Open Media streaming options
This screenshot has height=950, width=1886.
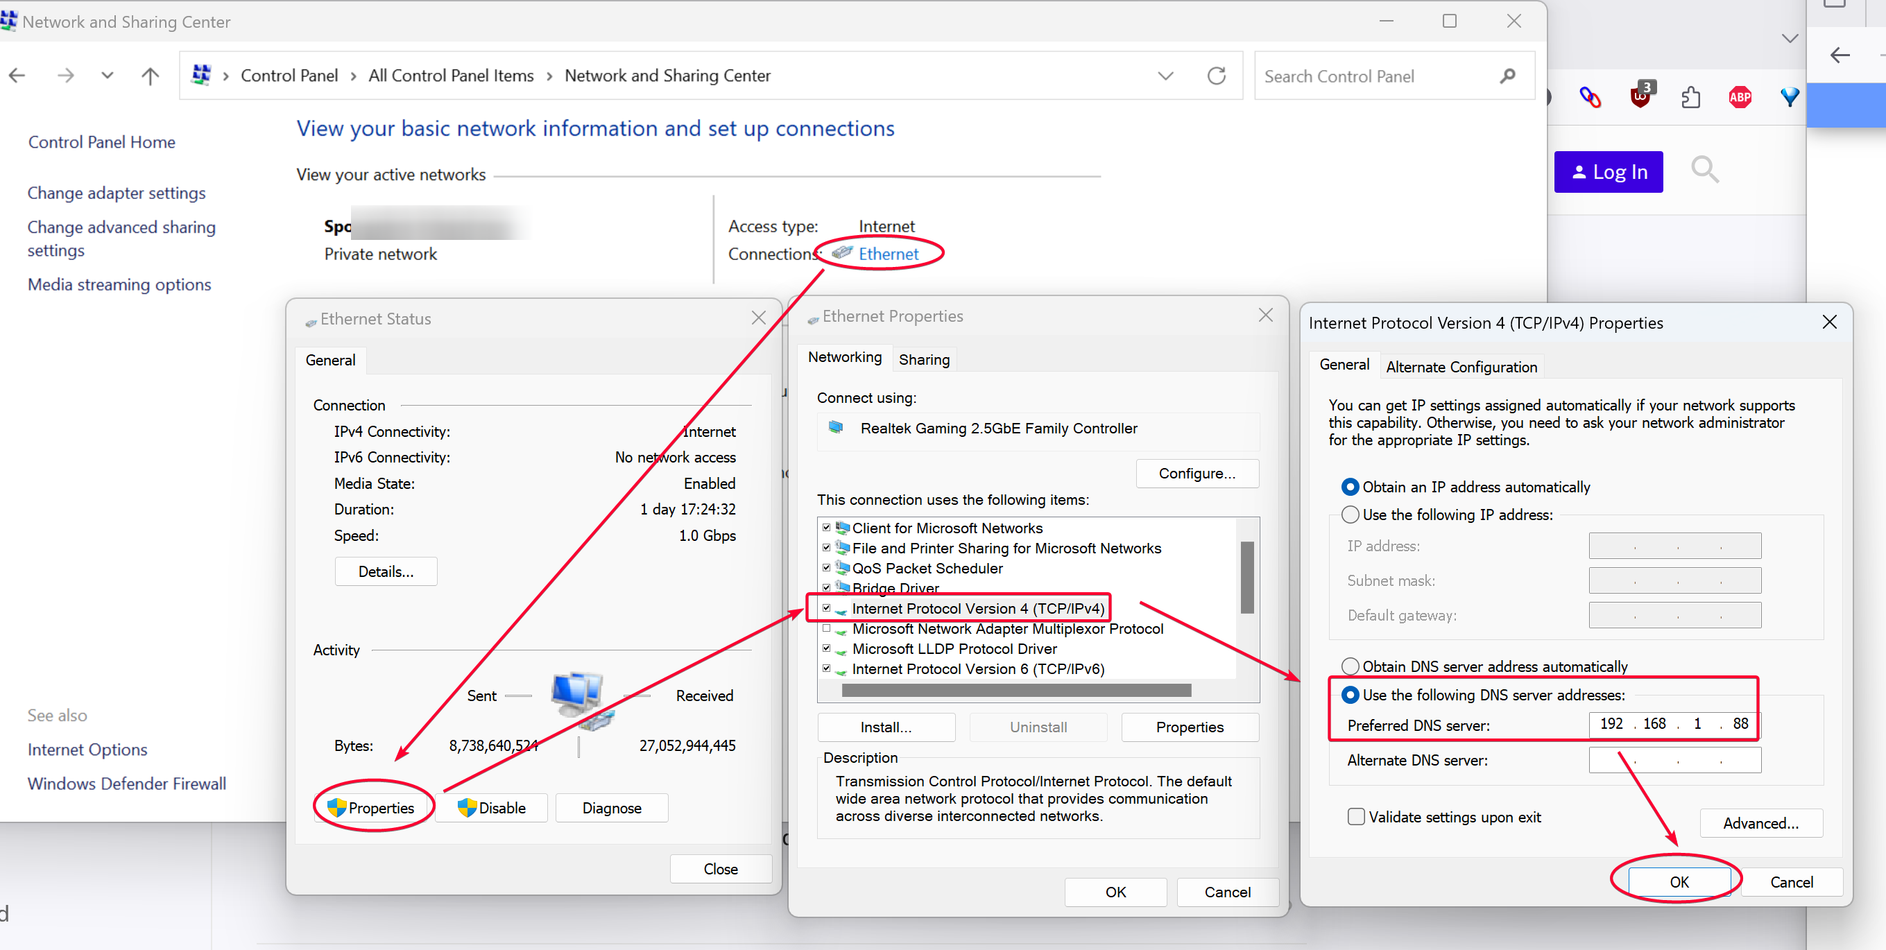(x=119, y=284)
